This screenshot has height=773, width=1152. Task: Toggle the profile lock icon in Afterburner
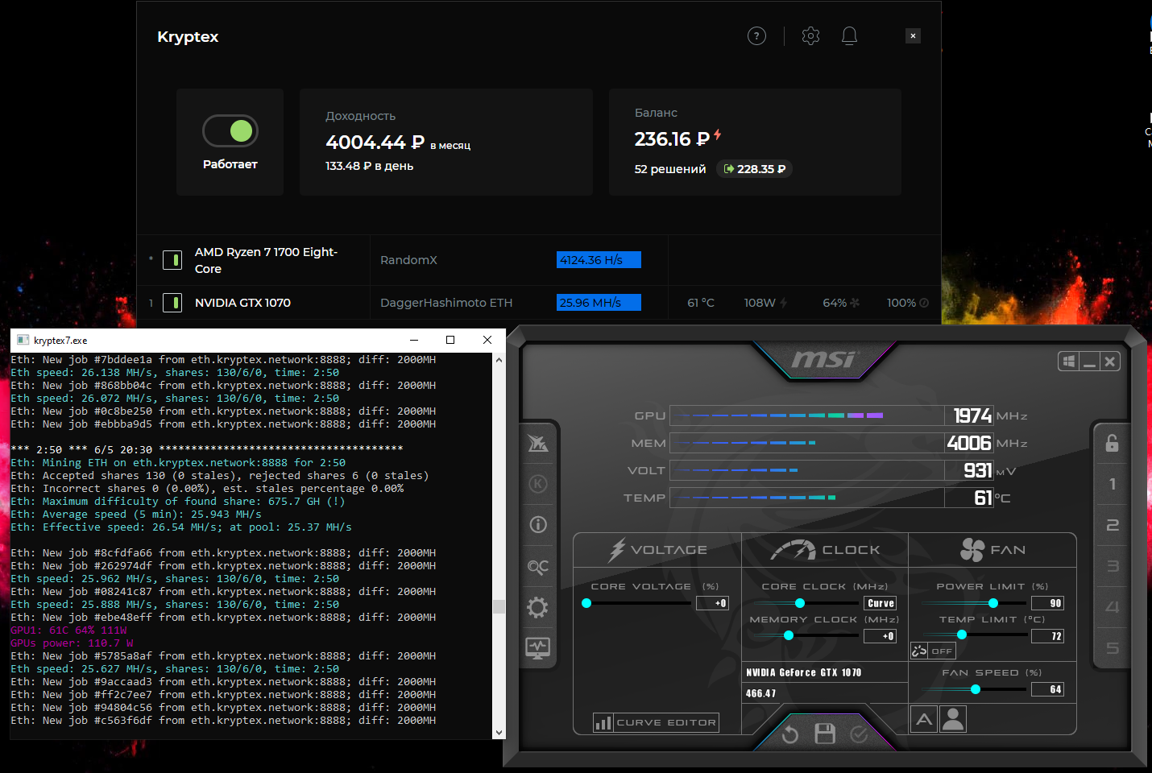[x=1112, y=443]
